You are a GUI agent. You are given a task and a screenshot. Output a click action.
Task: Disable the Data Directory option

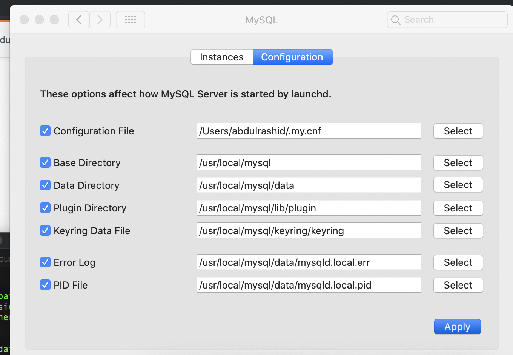point(45,185)
